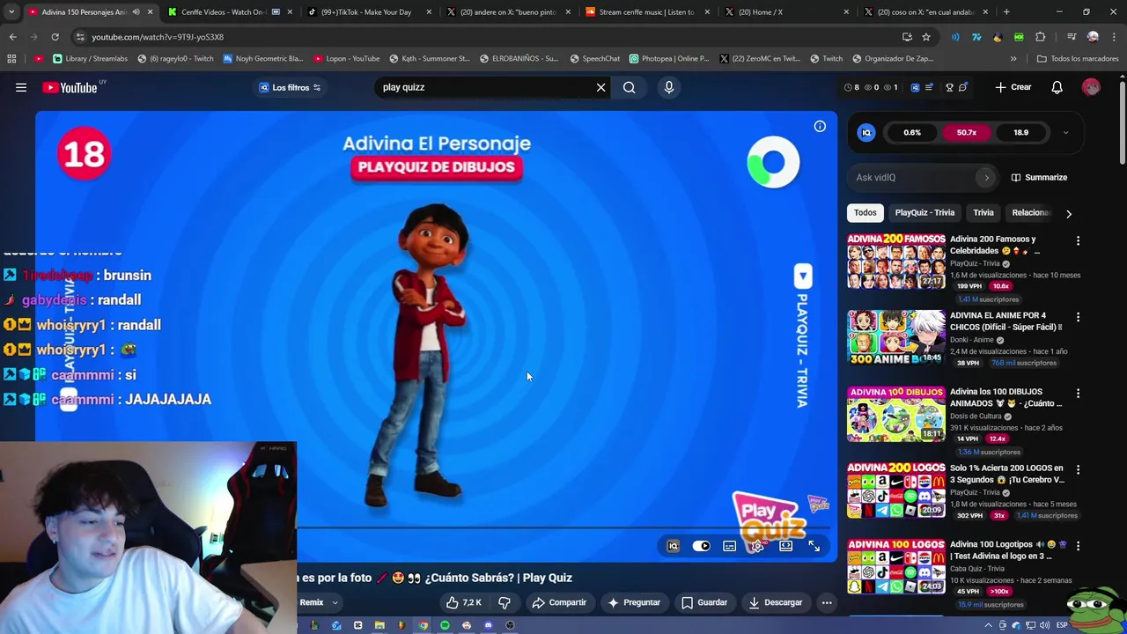
Task: Click the 50.7x vidIQ score badge
Action: (x=967, y=133)
